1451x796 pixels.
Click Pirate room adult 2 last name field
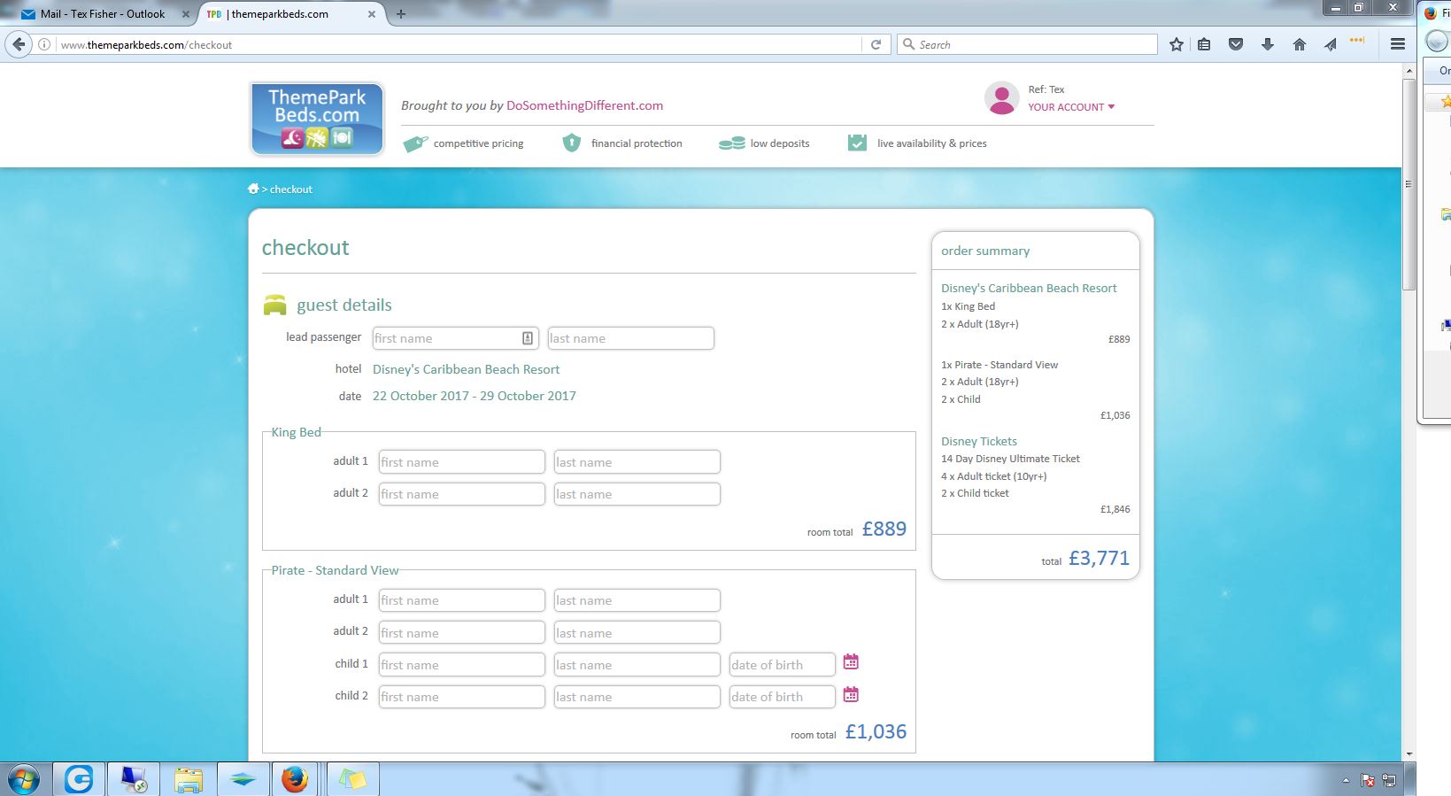coord(637,632)
